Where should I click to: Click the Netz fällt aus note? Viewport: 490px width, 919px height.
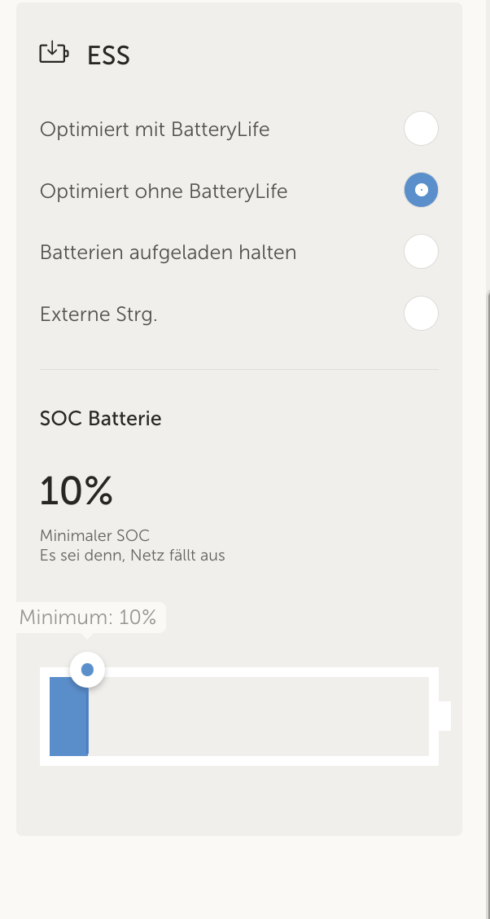(132, 556)
